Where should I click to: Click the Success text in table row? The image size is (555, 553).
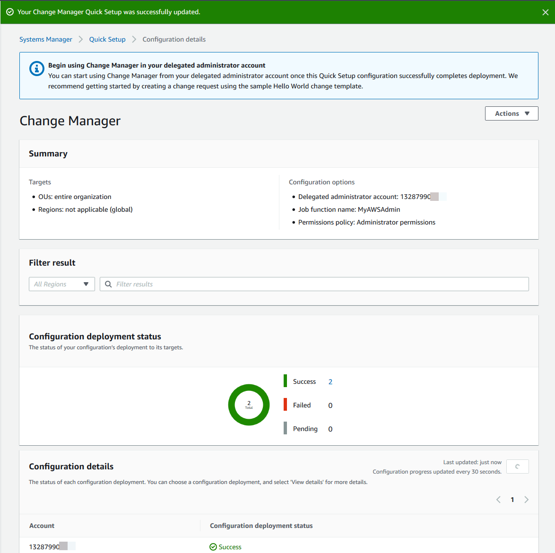point(230,547)
